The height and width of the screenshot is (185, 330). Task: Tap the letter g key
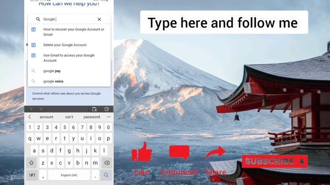point(69,151)
